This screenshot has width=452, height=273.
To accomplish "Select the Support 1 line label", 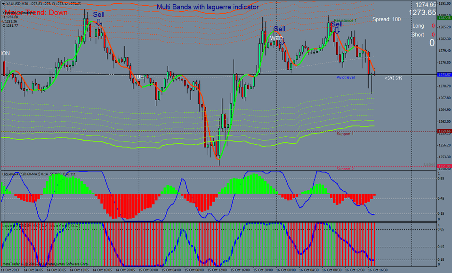I will pyautogui.click(x=345, y=134).
